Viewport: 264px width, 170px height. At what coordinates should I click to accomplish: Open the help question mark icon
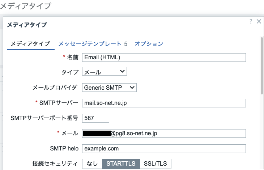click(x=251, y=21)
